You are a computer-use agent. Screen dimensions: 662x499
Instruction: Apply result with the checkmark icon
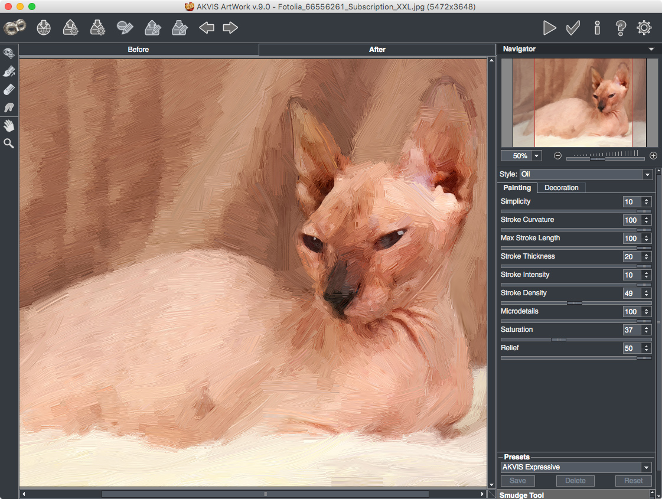pos(573,28)
